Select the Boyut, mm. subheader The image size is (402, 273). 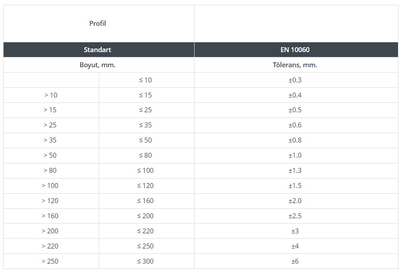tap(97, 65)
